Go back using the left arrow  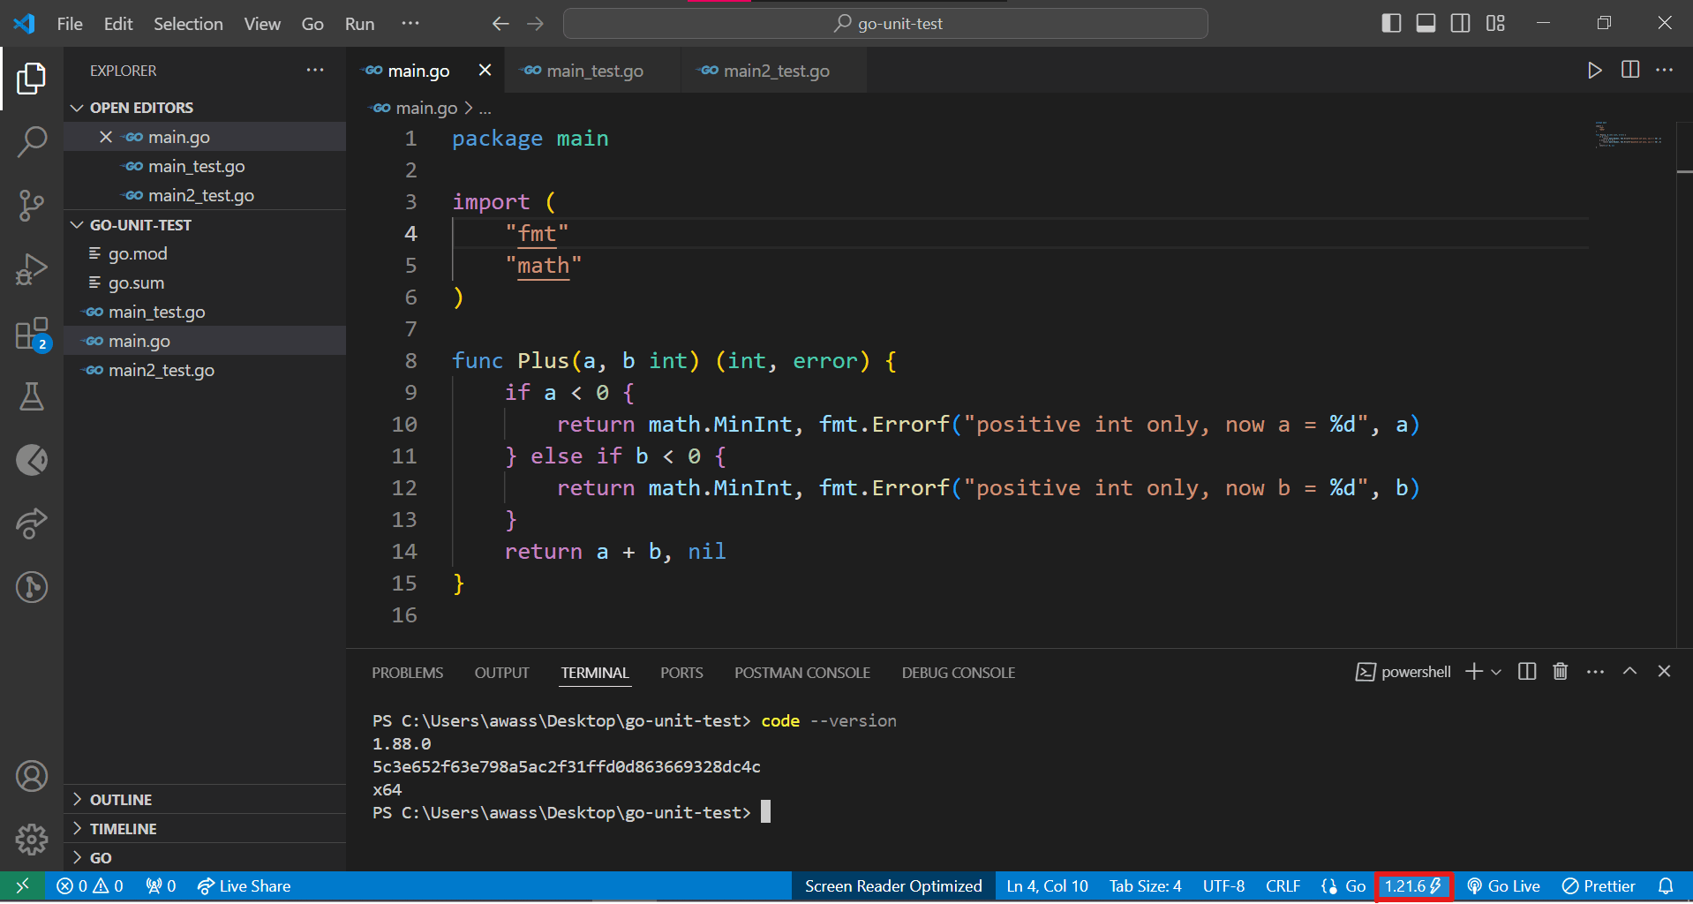tap(500, 24)
